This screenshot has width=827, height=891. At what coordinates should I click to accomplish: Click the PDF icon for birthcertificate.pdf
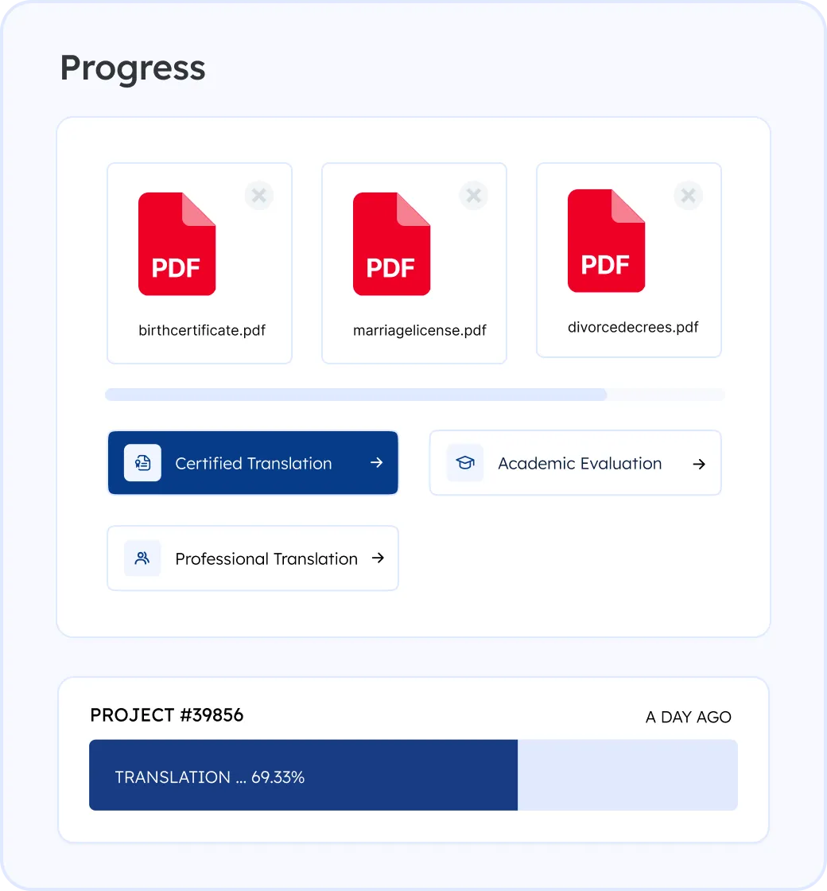click(177, 243)
